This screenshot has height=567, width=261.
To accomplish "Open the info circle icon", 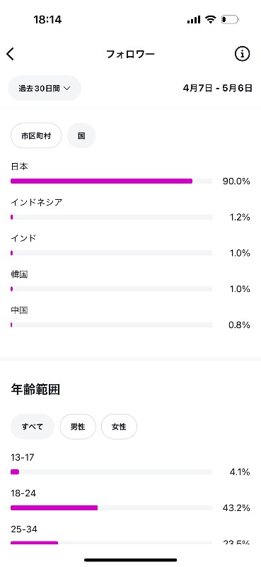I will [x=242, y=54].
